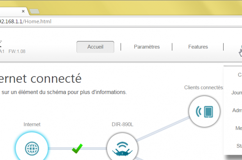Switch to the Accueil tab
This screenshot has width=242, height=160.
(x=95, y=47)
